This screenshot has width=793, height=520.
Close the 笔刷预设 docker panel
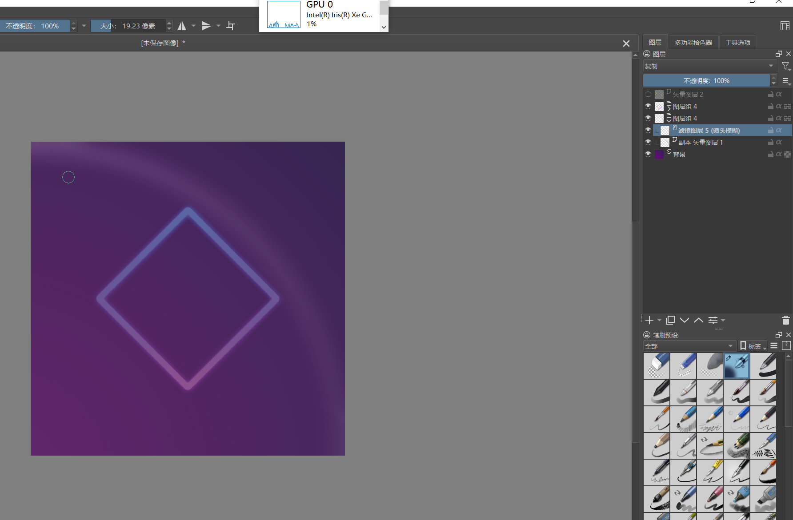click(x=789, y=335)
